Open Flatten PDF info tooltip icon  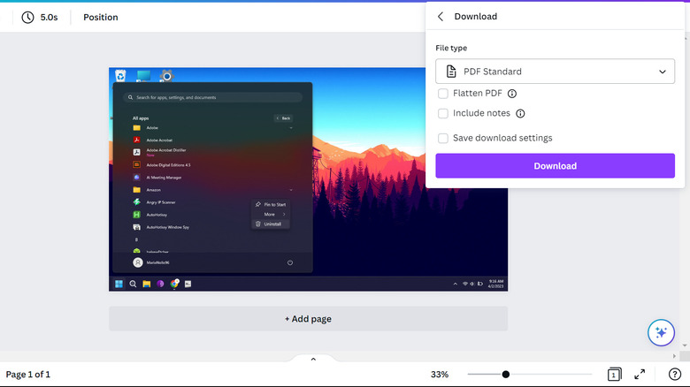point(512,93)
